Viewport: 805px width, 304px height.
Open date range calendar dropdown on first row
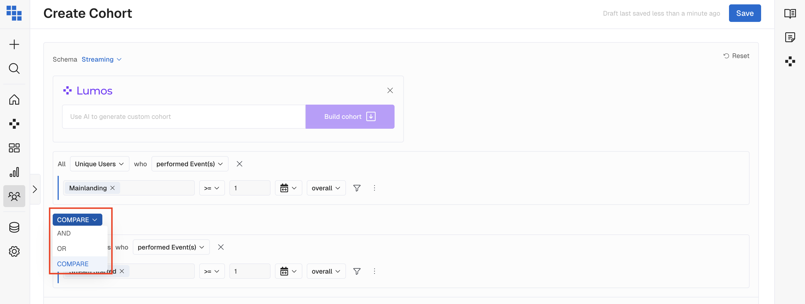click(x=288, y=188)
